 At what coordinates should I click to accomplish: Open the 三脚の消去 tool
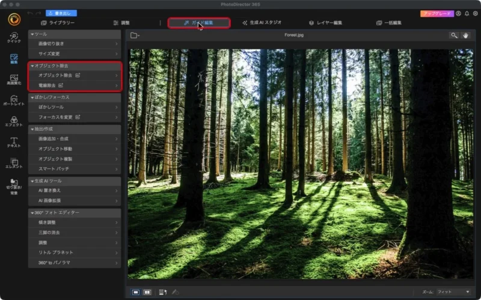(x=75, y=233)
